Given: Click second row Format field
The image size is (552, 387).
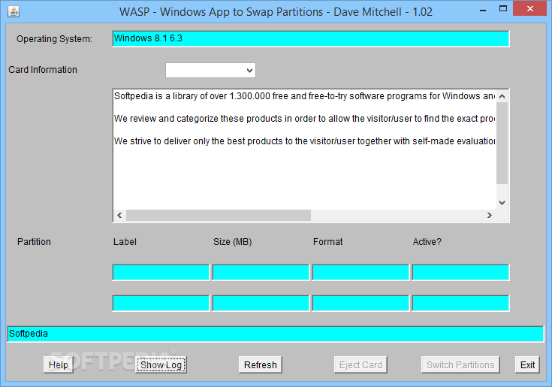Looking at the screenshot, I should click(x=360, y=303).
